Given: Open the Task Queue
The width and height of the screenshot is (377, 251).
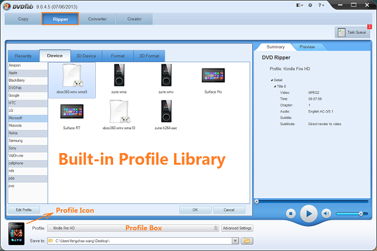Looking at the screenshot, I should click(352, 32).
